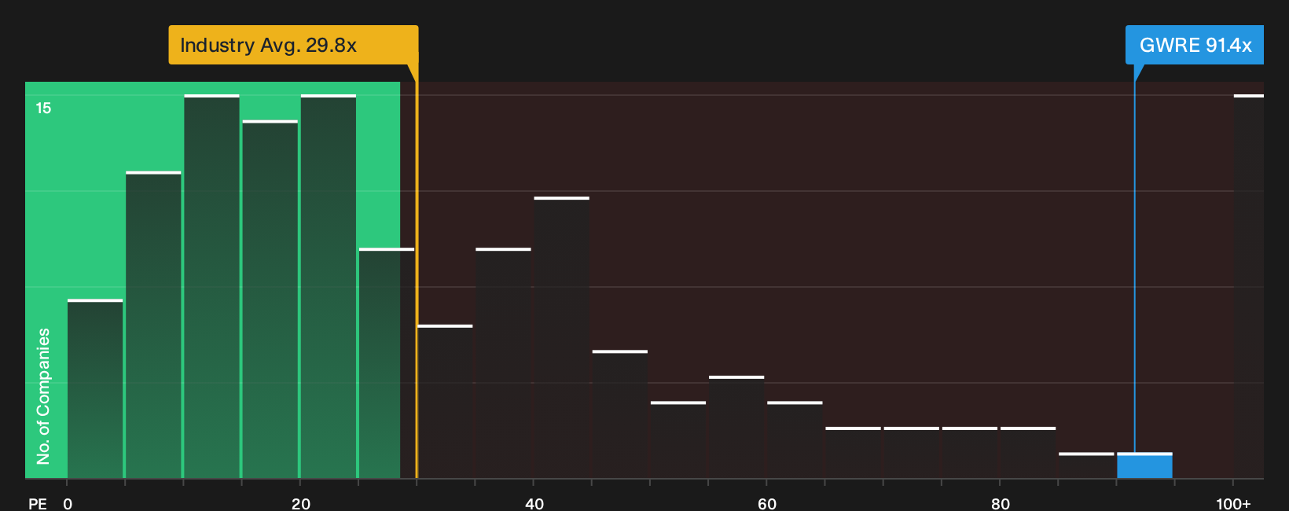Click the green bar for 15-20 PE

point(270,299)
